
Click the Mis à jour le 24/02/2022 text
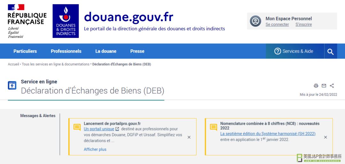pos(318,94)
